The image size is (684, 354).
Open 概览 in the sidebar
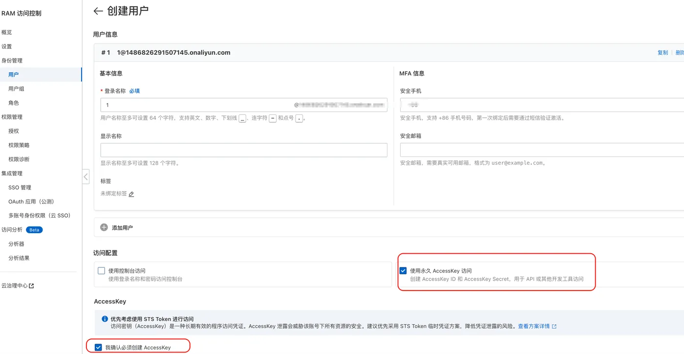6,32
